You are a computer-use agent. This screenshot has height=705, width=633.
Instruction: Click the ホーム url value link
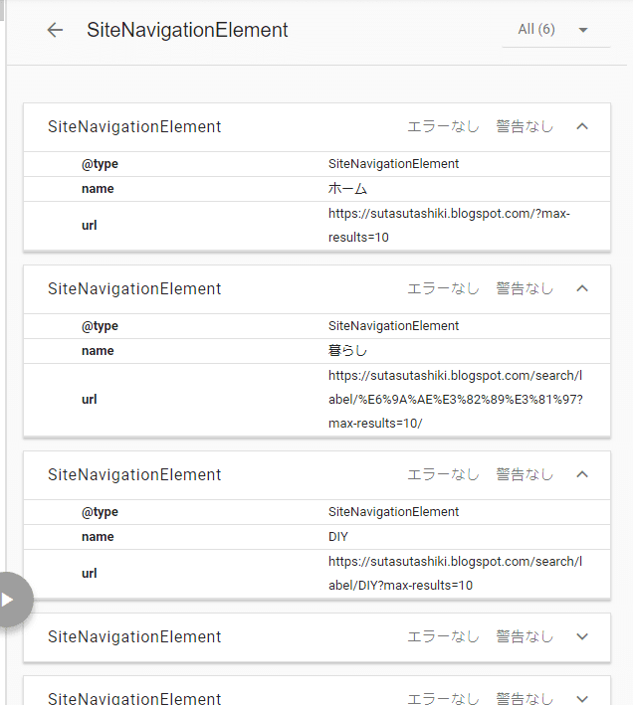pos(449,226)
